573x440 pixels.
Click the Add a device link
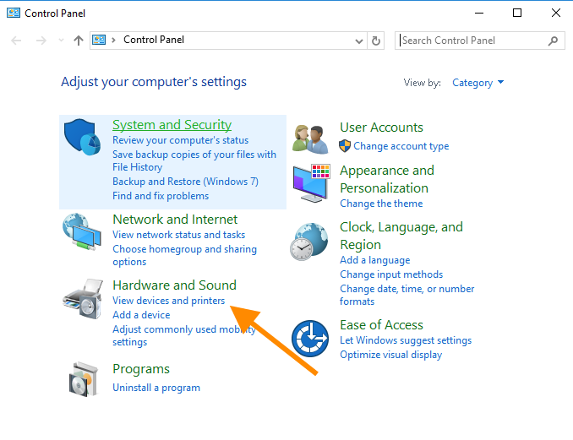[x=141, y=315]
